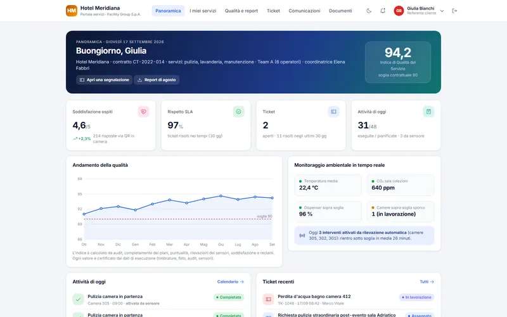Image resolution: width=507 pixels, height=317 pixels.
Task: Click the ticket icon on Ticket card
Action: (333, 112)
